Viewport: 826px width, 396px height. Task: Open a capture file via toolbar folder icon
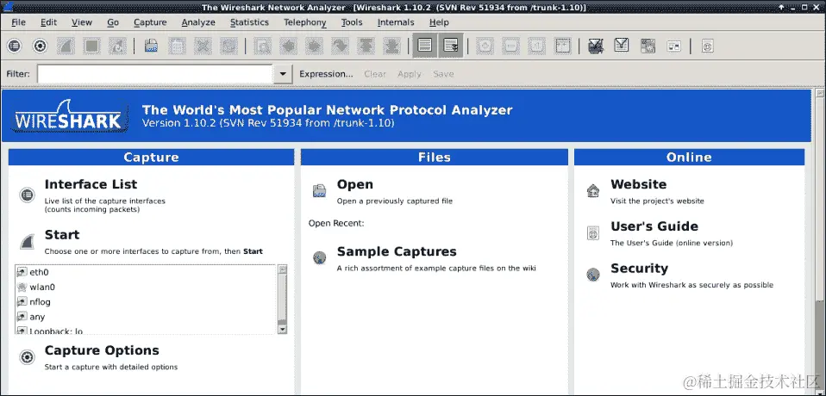tap(152, 46)
